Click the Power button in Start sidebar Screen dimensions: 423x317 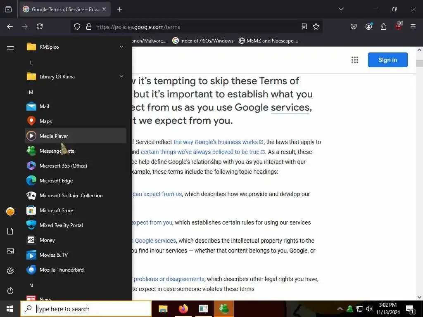[x=10, y=291]
